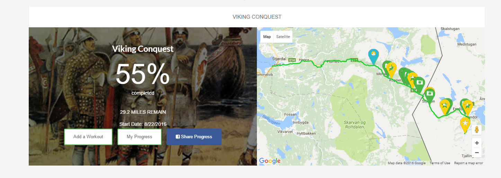Image resolution: width=501 pixels, height=178 pixels.
Task: Zoom in the map with plus
Action: (477, 143)
